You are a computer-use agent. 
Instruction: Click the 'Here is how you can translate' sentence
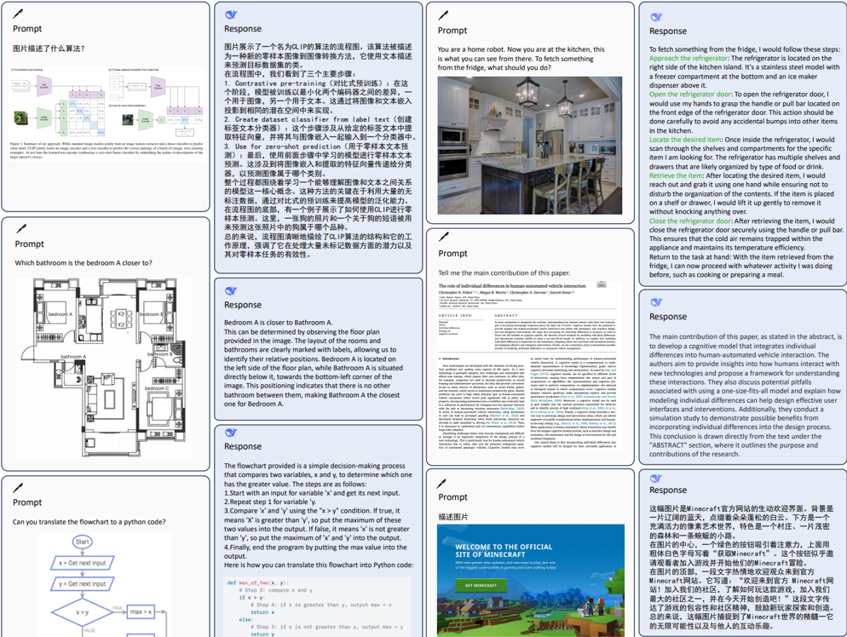[x=319, y=565]
